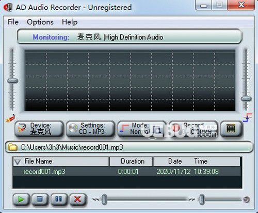
Task: Sort by the Date Time column header
Action: click(x=197, y=162)
